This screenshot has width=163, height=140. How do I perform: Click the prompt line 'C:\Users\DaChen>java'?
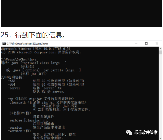18,60
